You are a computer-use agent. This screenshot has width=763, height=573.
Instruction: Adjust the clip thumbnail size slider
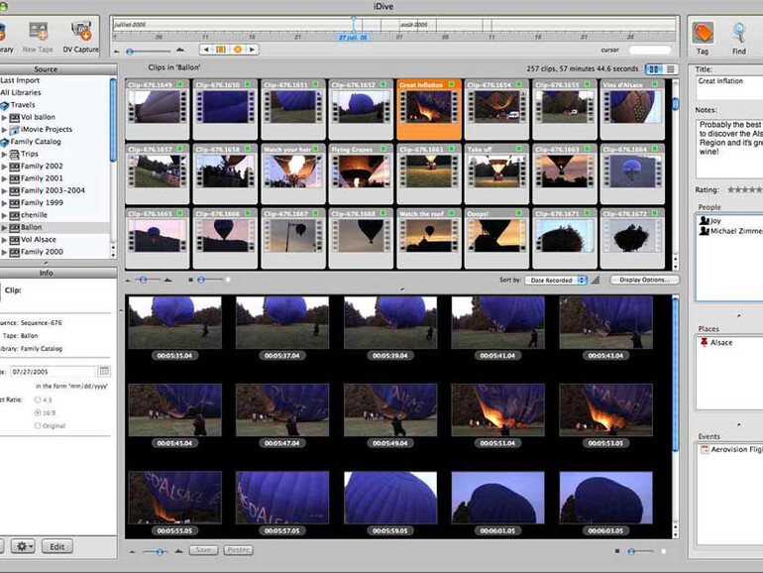click(x=145, y=281)
